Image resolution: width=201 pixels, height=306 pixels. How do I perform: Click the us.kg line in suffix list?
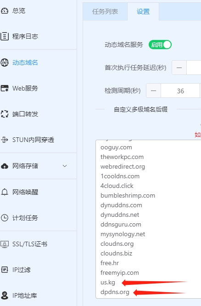coord(108,283)
